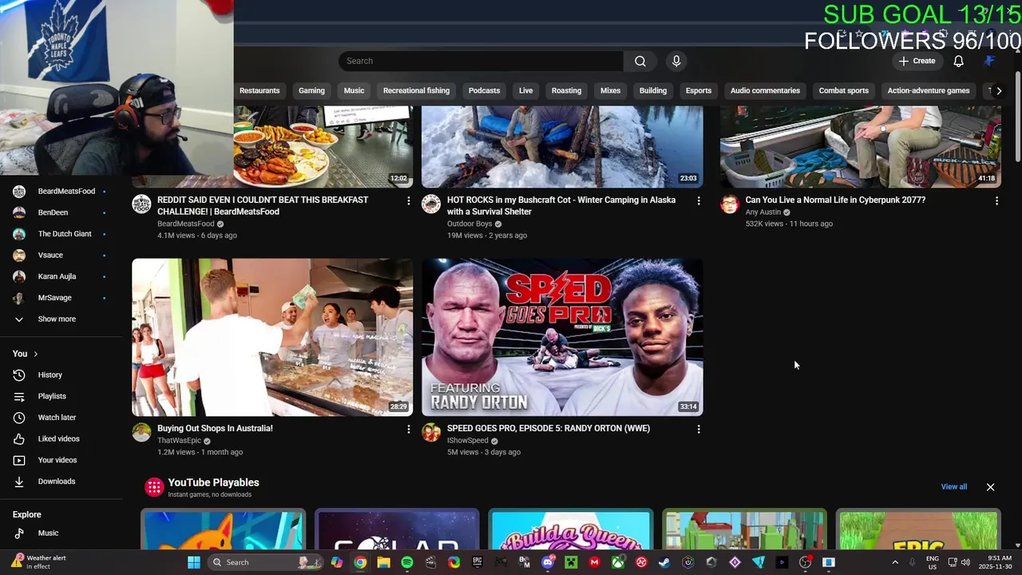Open menu for Cyberpunk 2077 video
This screenshot has width=1022, height=575.
[x=996, y=201]
